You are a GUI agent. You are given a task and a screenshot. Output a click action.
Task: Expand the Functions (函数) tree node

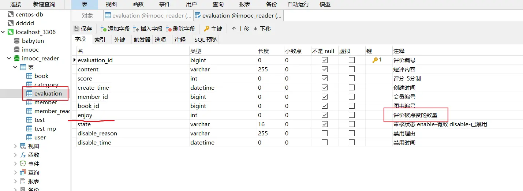click(15, 155)
